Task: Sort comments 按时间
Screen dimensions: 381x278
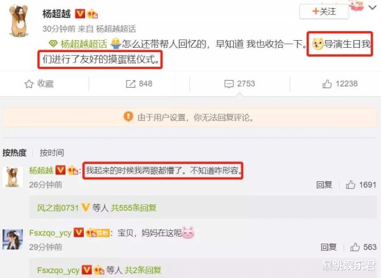Action: pos(52,153)
